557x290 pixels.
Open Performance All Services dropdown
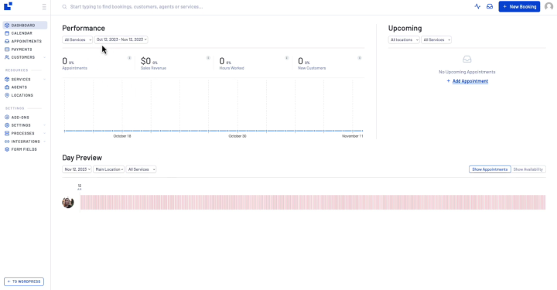77,39
